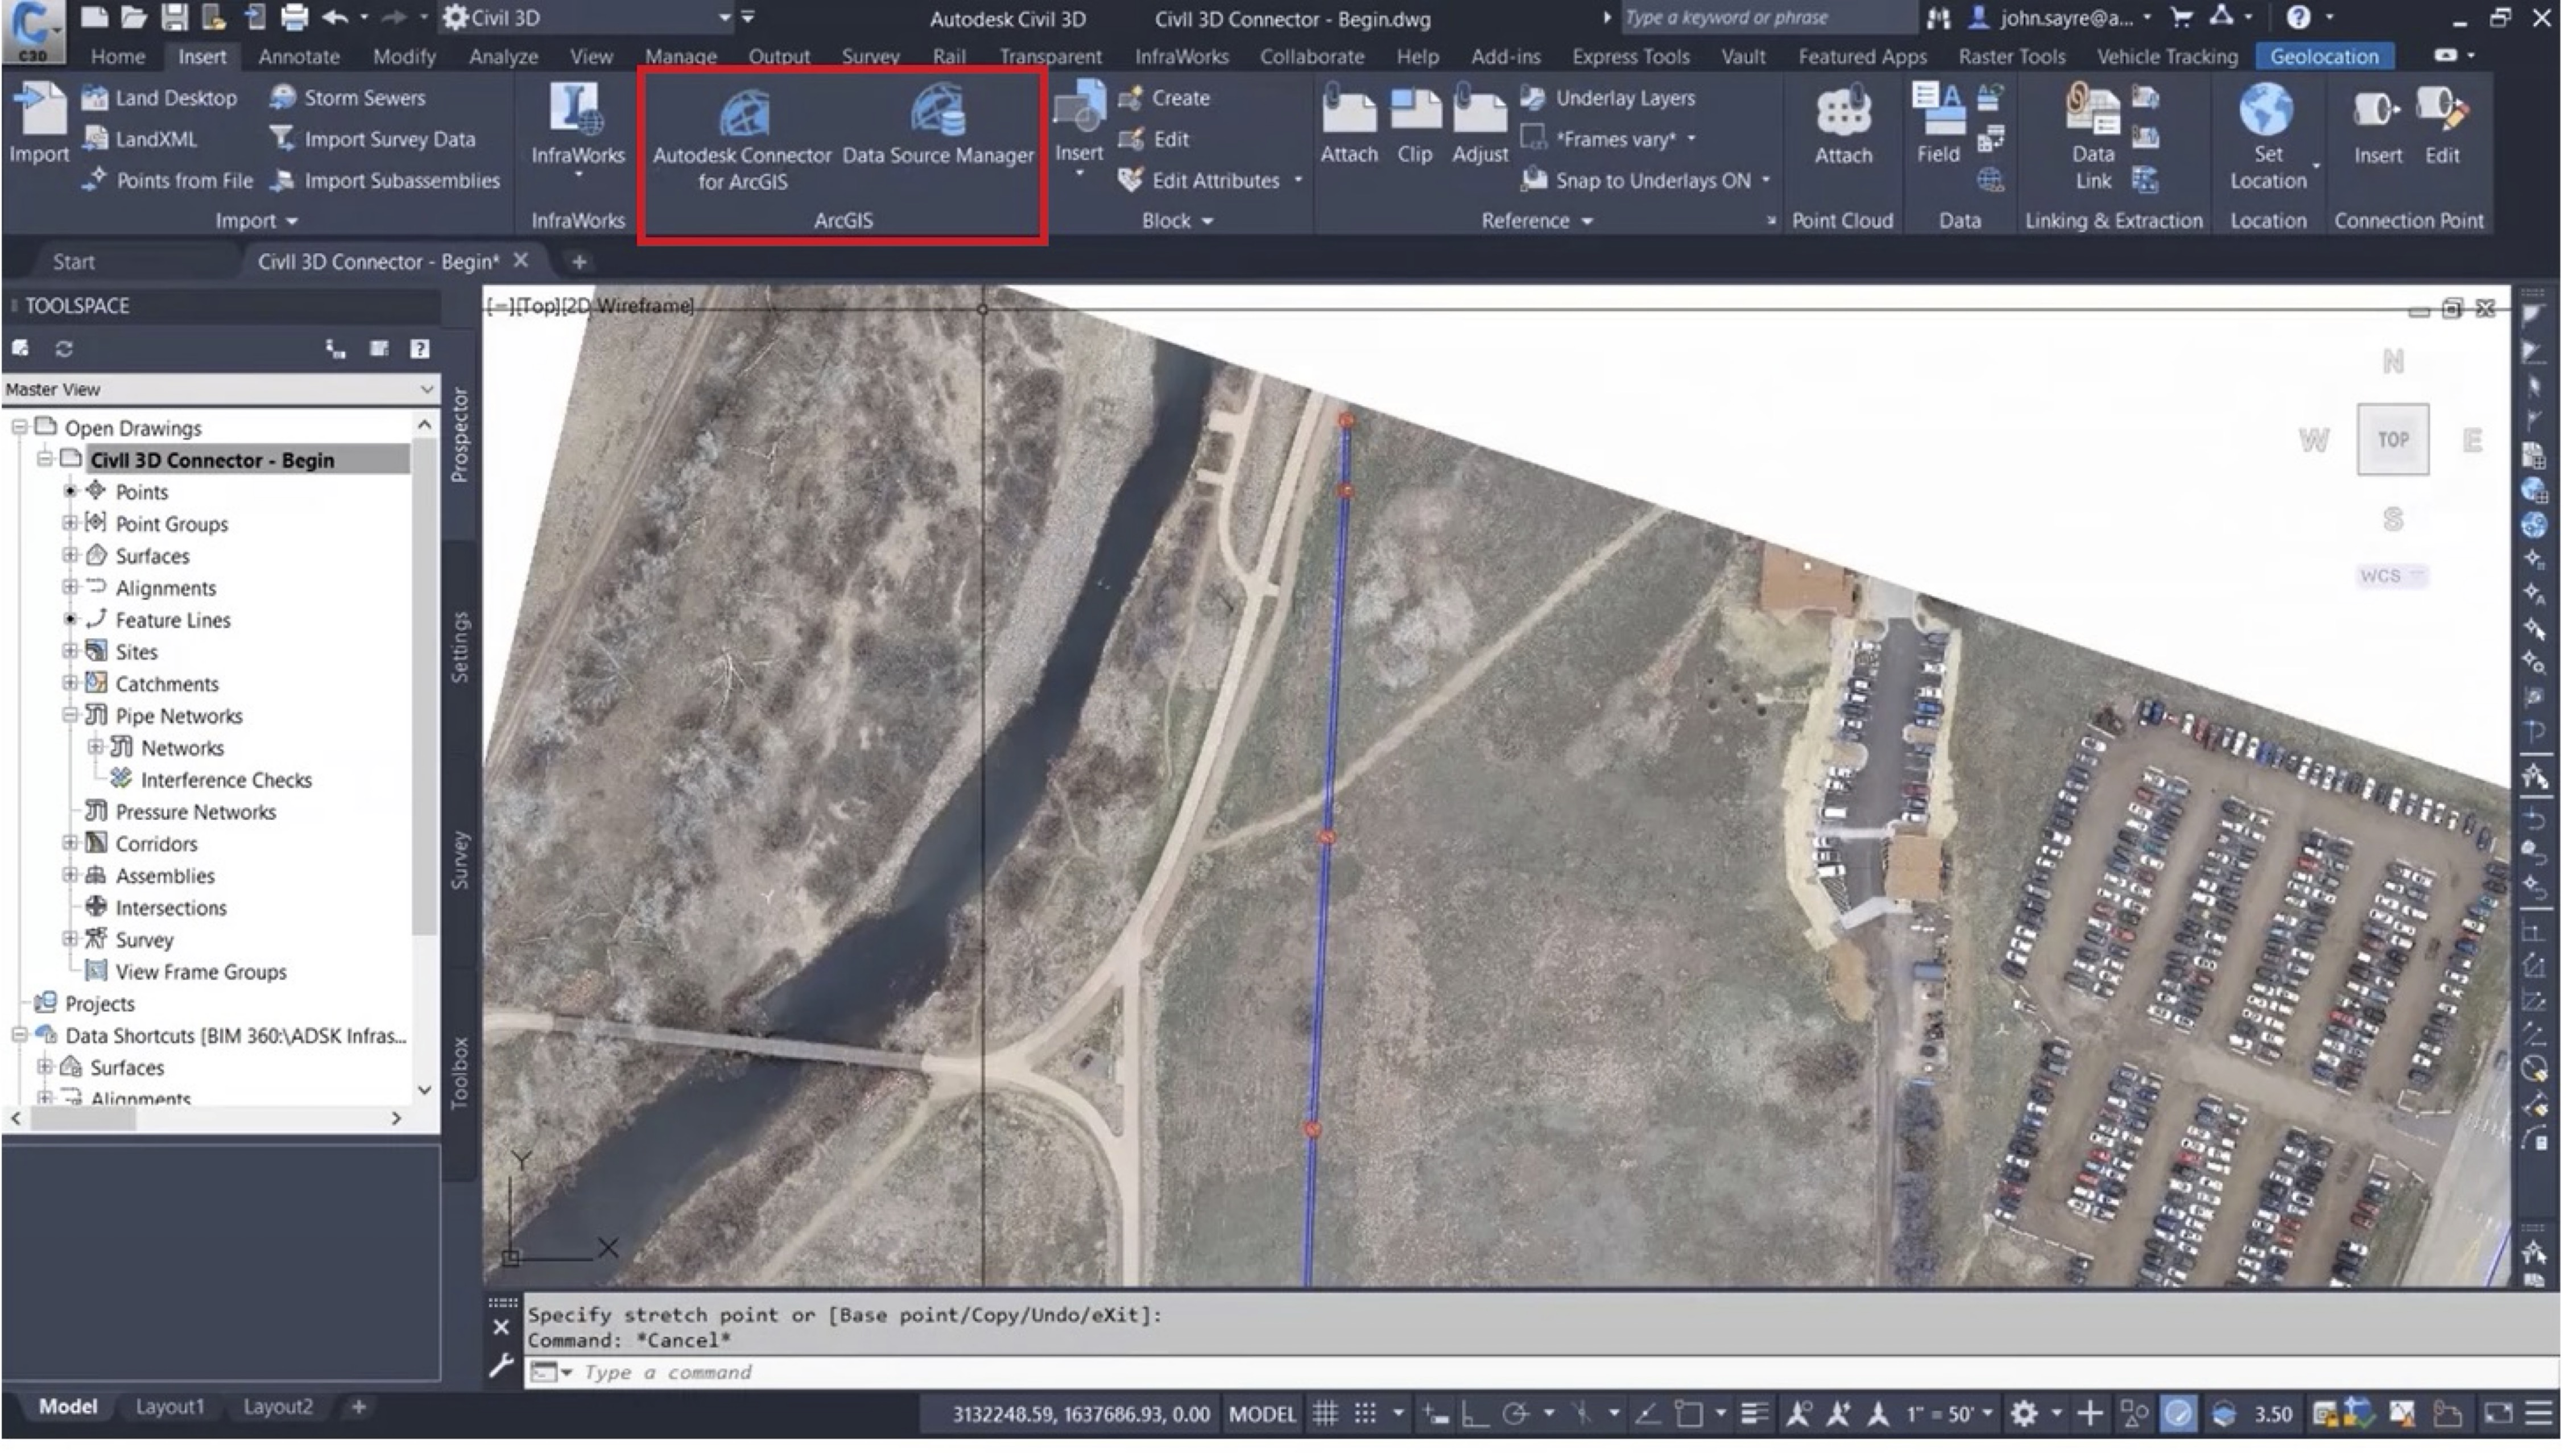Select View Frame Groups in tree
The image size is (2576, 1453).
(202, 973)
